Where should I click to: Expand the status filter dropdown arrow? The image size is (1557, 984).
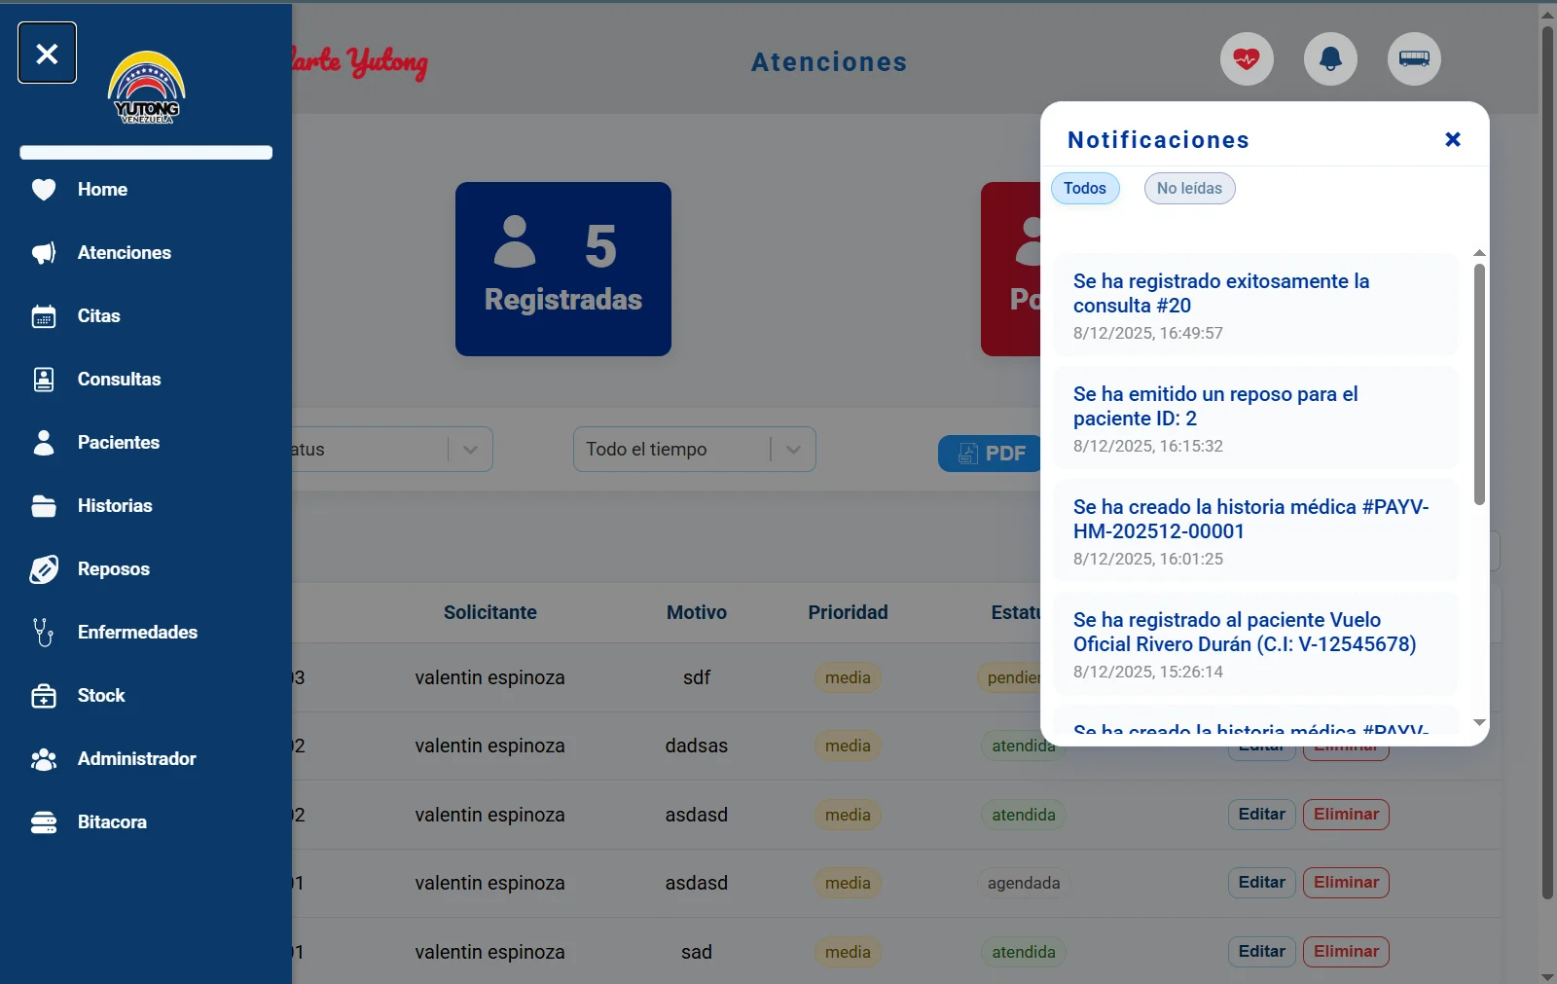click(x=470, y=450)
